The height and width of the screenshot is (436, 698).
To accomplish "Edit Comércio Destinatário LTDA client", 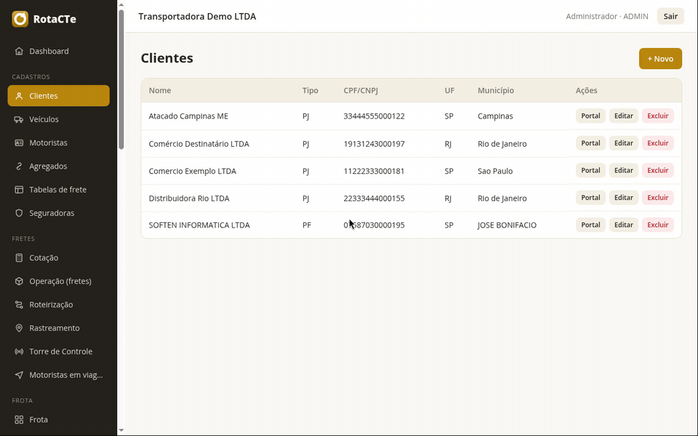I will coord(624,143).
